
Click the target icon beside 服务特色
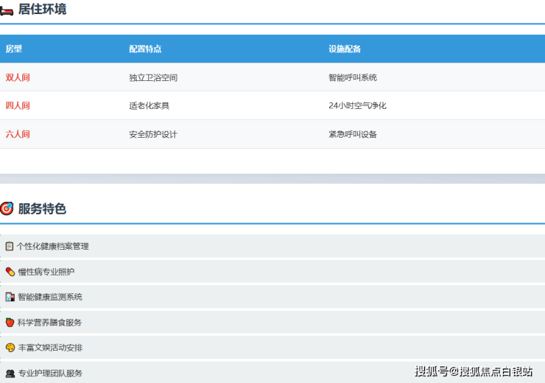click(7, 208)
